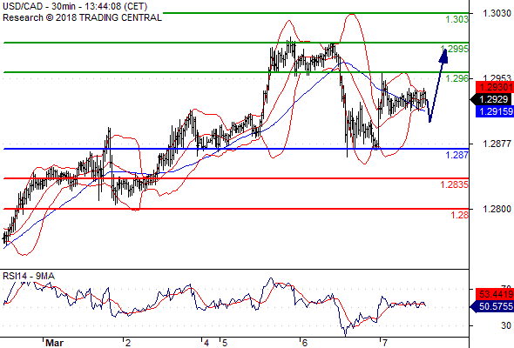Click the 1.2929 current price tag
This screenshot has height=348, width=514.
[491, 99]
